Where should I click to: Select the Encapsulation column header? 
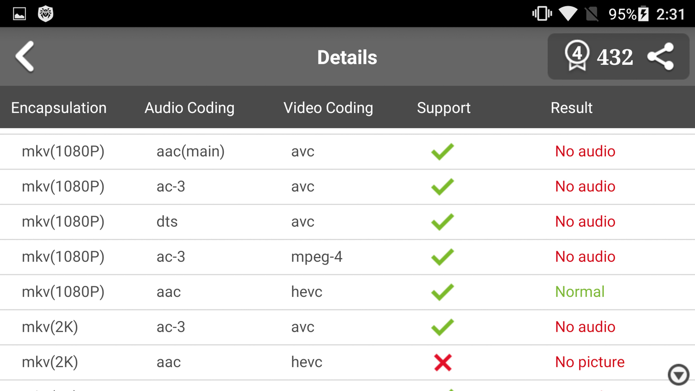(x=59, y=108)
